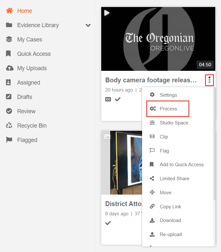Screen dimensions: 221x252
Task: Click the Review checkmark icon in sidebar
Action: 9,111
